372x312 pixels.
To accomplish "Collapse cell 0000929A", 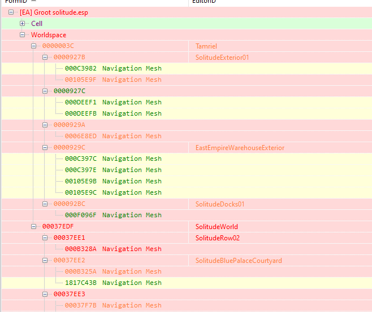I will (45, 125).
